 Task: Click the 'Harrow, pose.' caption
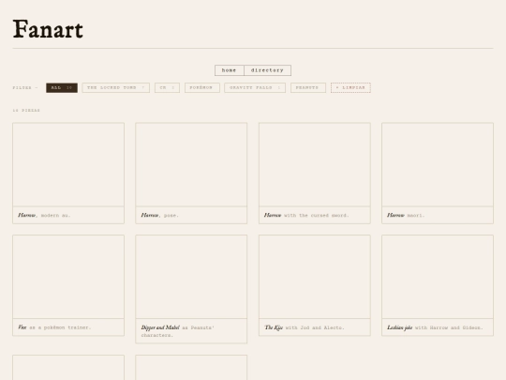tap(159, 215)
